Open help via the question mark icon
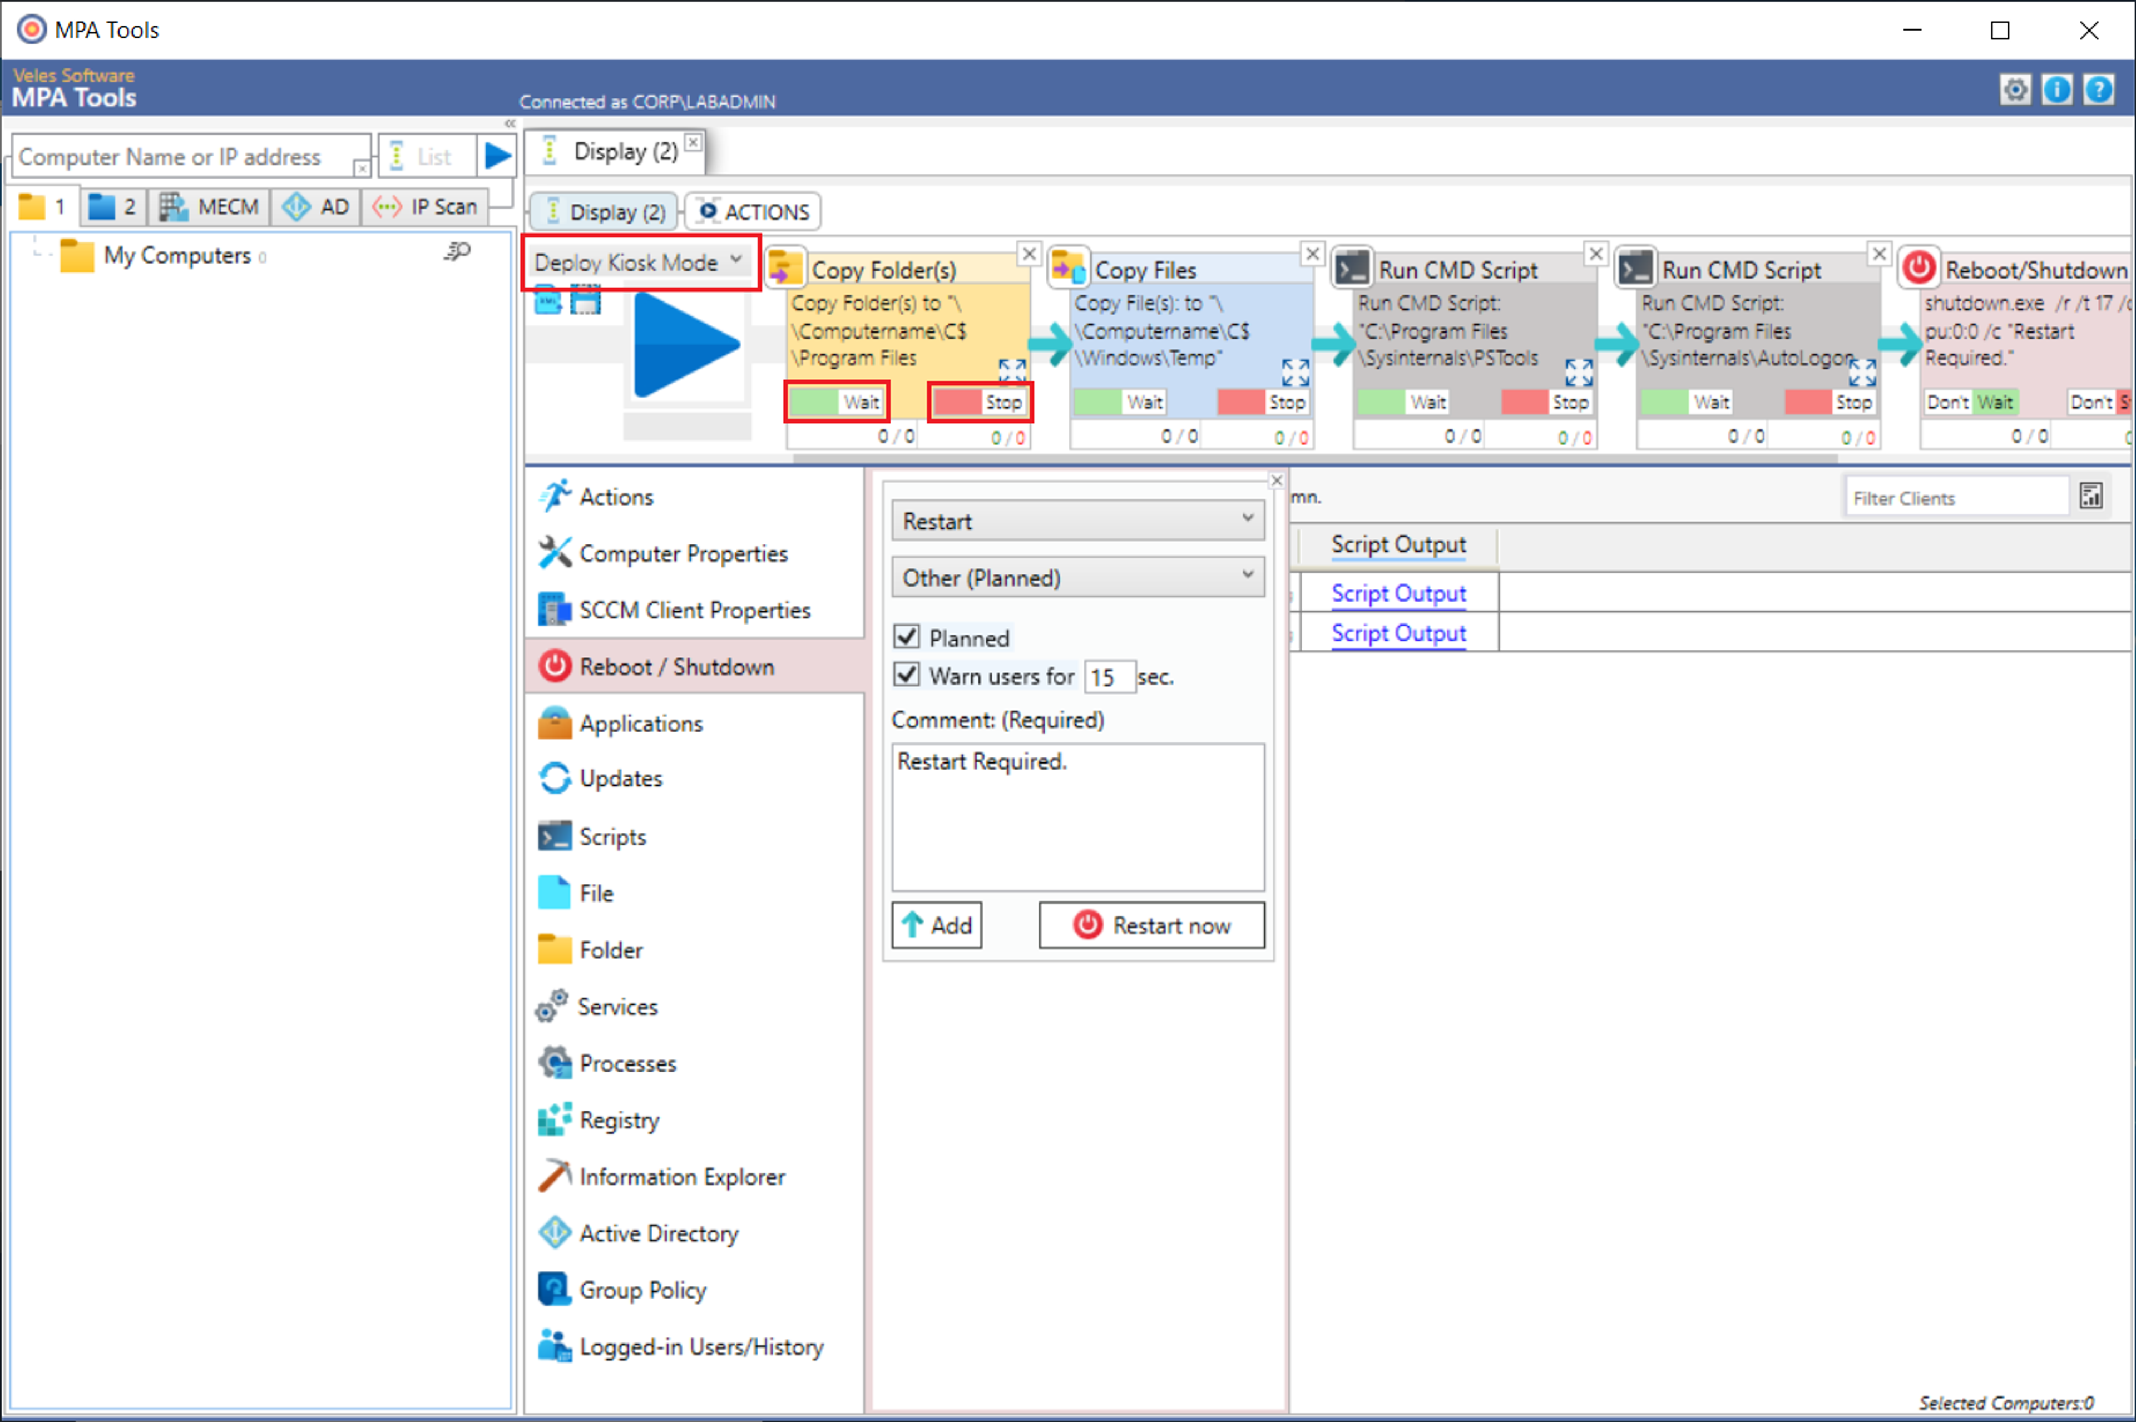This screenshot has height=1422, width=2136. (x=2098, y=90)
